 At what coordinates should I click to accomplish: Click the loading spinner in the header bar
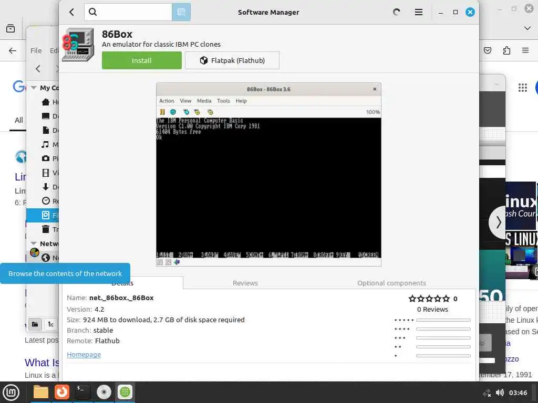click(396, 13)
